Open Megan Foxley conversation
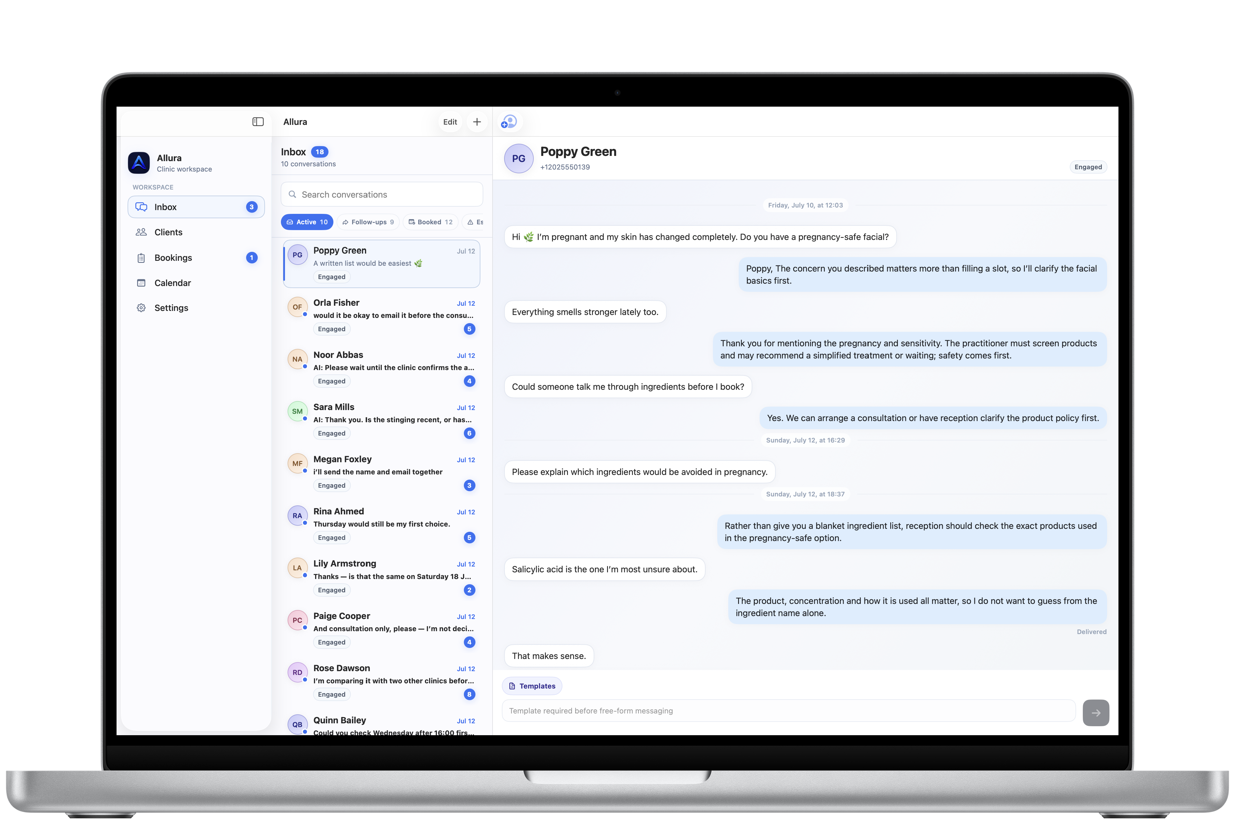1235x823 pixels. click(382, 472)
